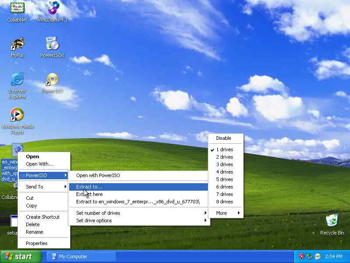Expand the PowerISO submenu entry
Screen dimensions: 350x263
pyautogui.click(x=44, y=175)
